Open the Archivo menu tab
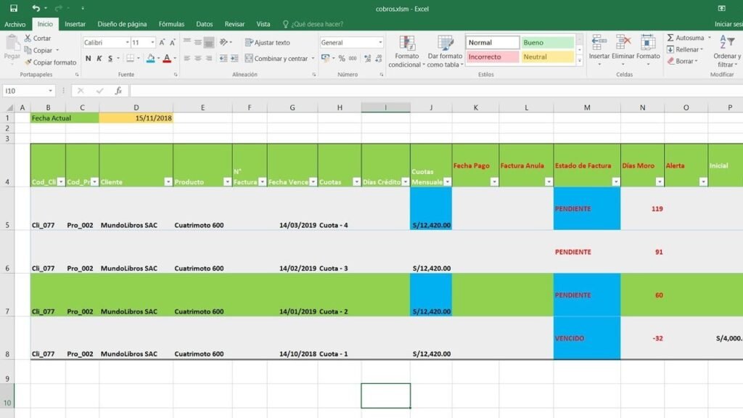This screenshot has width=743, height=418. coord(15,24)
